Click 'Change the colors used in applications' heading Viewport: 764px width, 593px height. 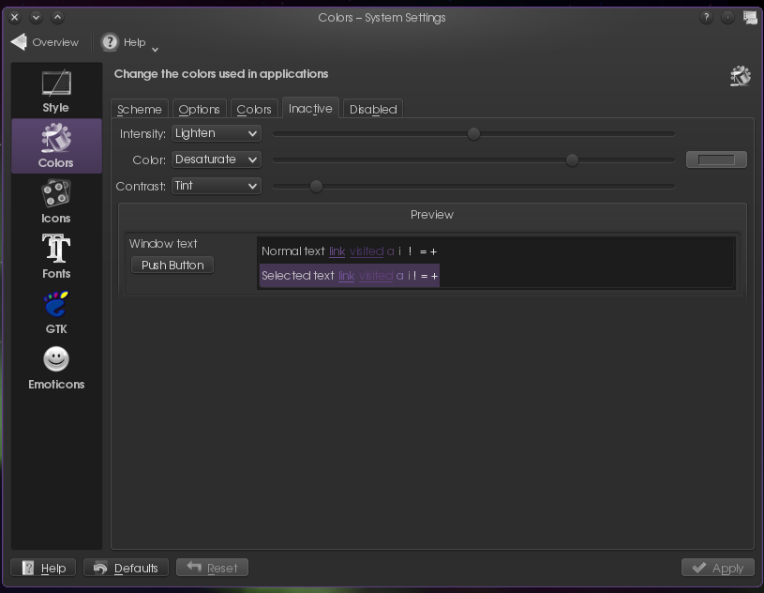221,74
